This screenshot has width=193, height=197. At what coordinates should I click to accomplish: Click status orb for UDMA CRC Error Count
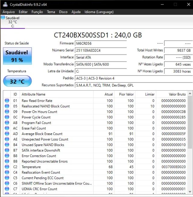point(7,189)
